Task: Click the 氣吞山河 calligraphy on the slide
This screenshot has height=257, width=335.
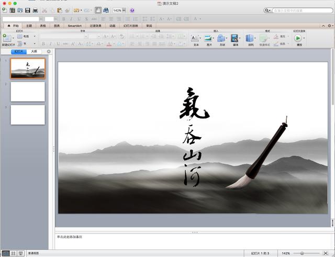Action: [194, 137]
